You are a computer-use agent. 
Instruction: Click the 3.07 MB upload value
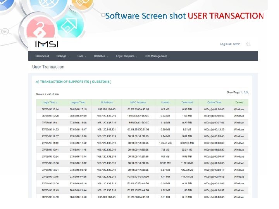pos(165,170)
